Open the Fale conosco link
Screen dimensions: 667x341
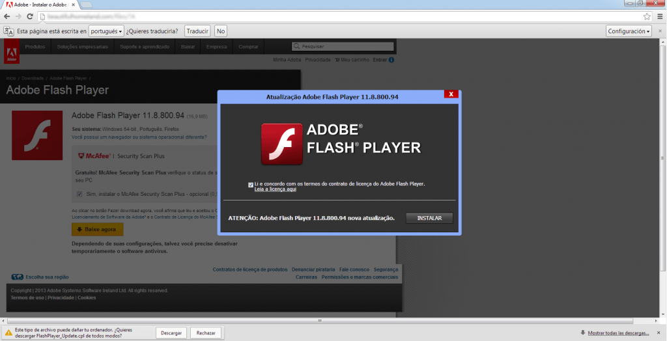(x=354, y=269)
